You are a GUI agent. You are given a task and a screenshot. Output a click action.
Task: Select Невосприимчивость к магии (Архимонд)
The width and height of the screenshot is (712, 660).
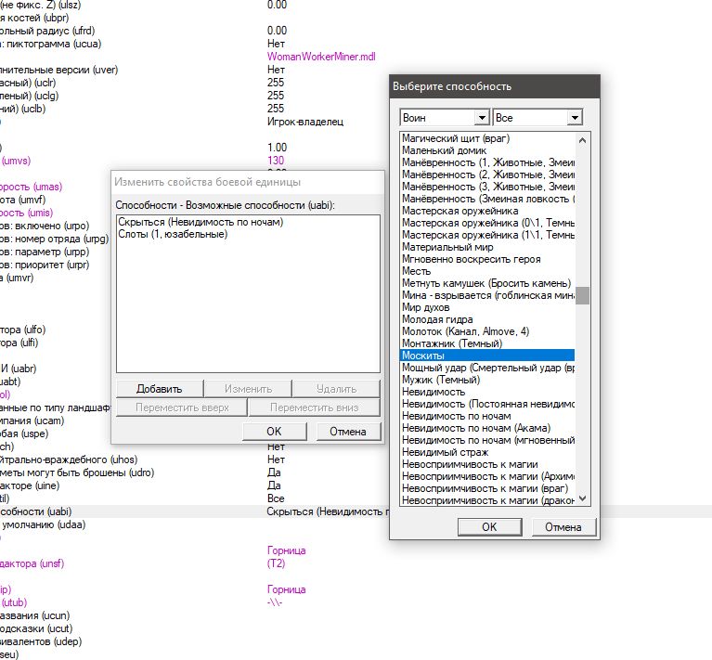(x=488, y=476)
